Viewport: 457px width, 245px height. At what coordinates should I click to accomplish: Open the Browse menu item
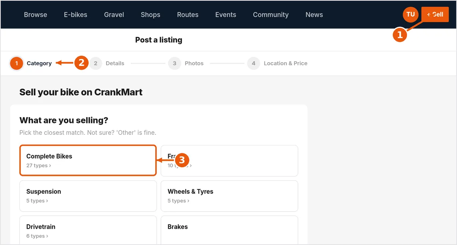(36, 15)
